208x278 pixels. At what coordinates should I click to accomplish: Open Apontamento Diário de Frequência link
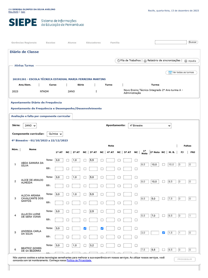tap(36, 103)
